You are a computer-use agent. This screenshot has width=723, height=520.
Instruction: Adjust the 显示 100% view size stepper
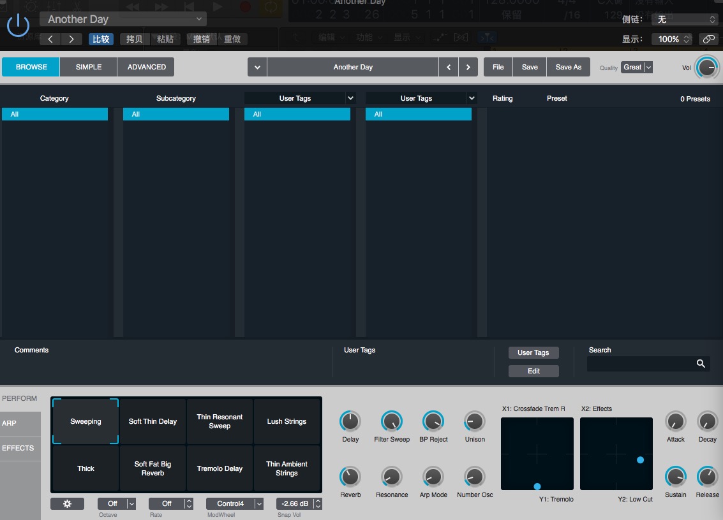tap(672, 39)
